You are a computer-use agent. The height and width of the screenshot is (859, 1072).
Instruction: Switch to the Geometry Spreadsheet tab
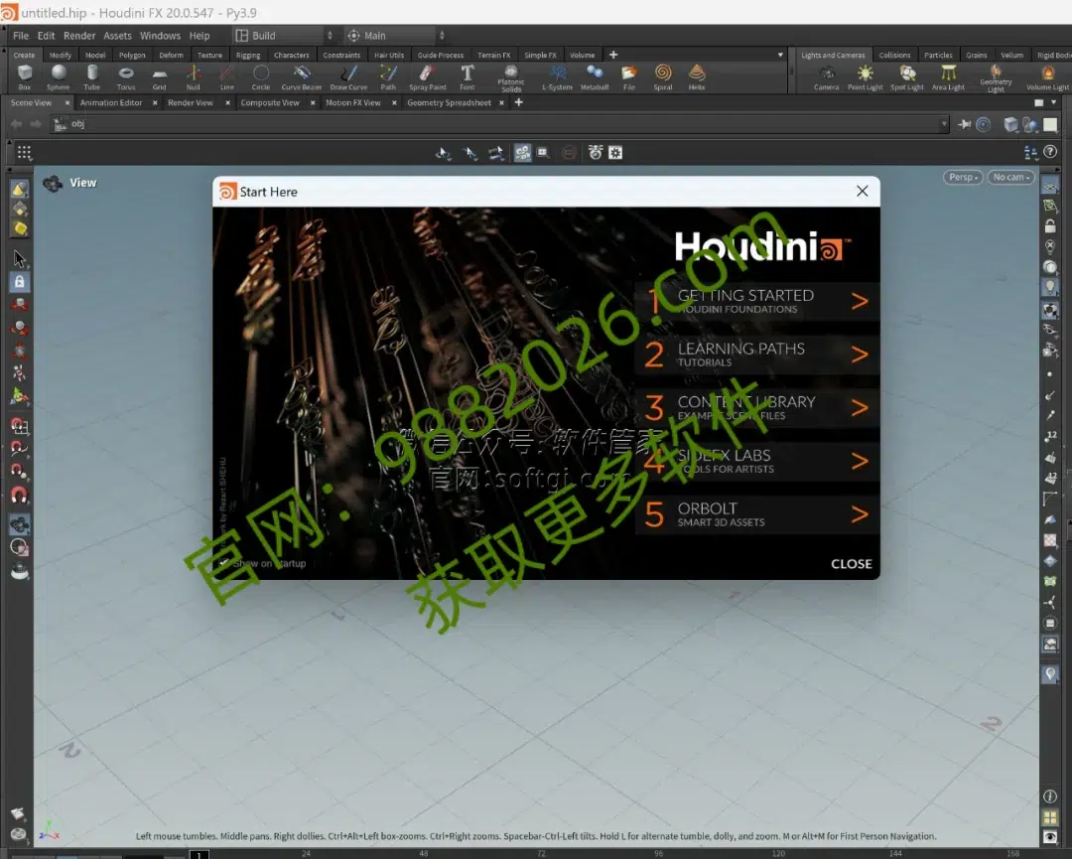pyautogui.click(x=449, y=102)
